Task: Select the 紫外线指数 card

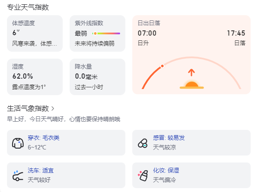Action: (97, 33)
